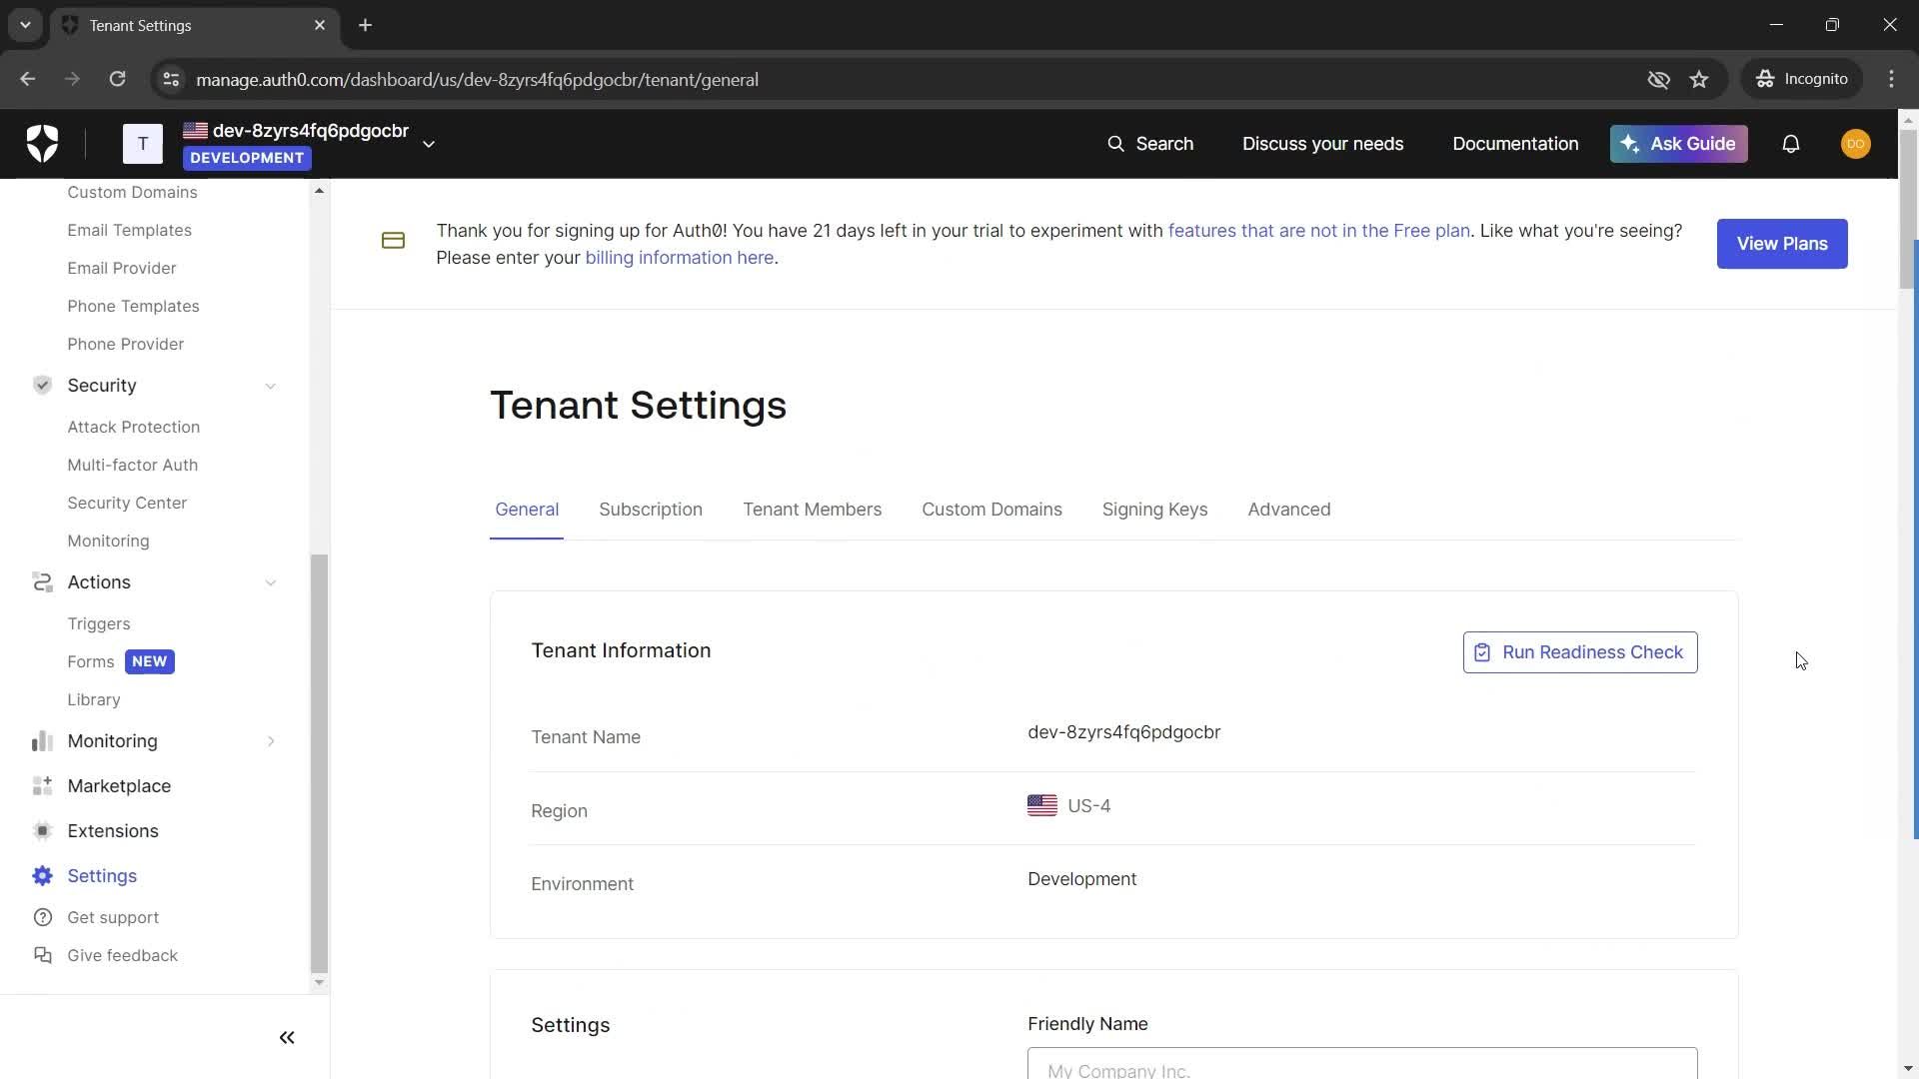Click the Settings gear icon in sidebar

42,876
